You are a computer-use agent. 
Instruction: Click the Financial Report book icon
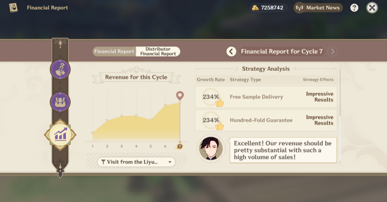click(x=13, y=8)
